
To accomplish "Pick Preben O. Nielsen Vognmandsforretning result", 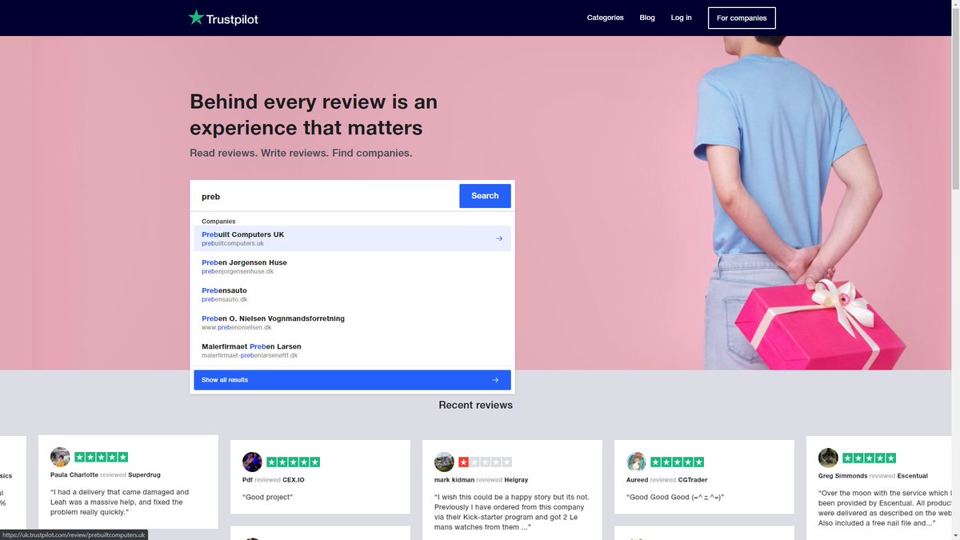I will pos(352,322).
